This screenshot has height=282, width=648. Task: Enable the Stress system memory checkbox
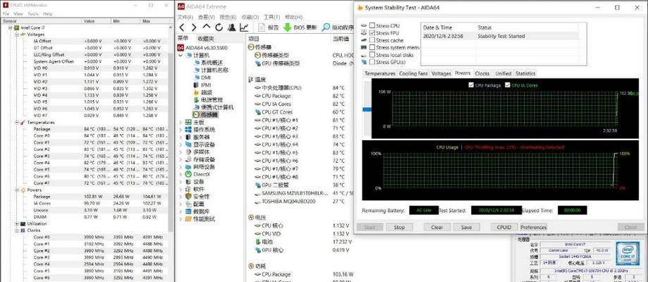tap(372, 47)
